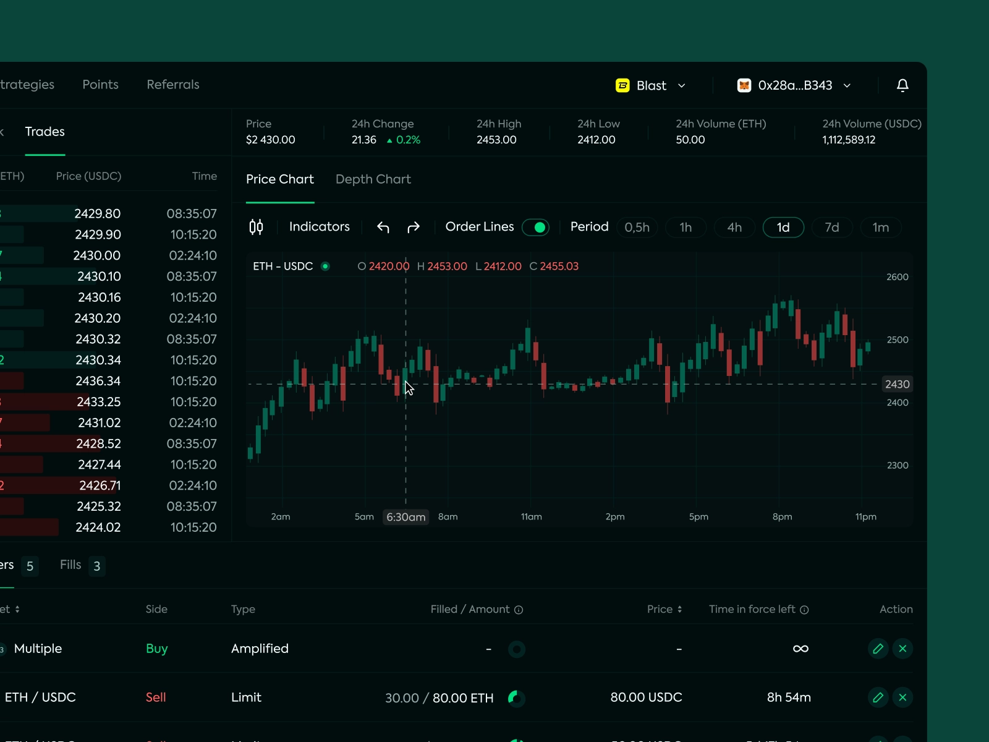Set period to 0,5h

(637, 228)
